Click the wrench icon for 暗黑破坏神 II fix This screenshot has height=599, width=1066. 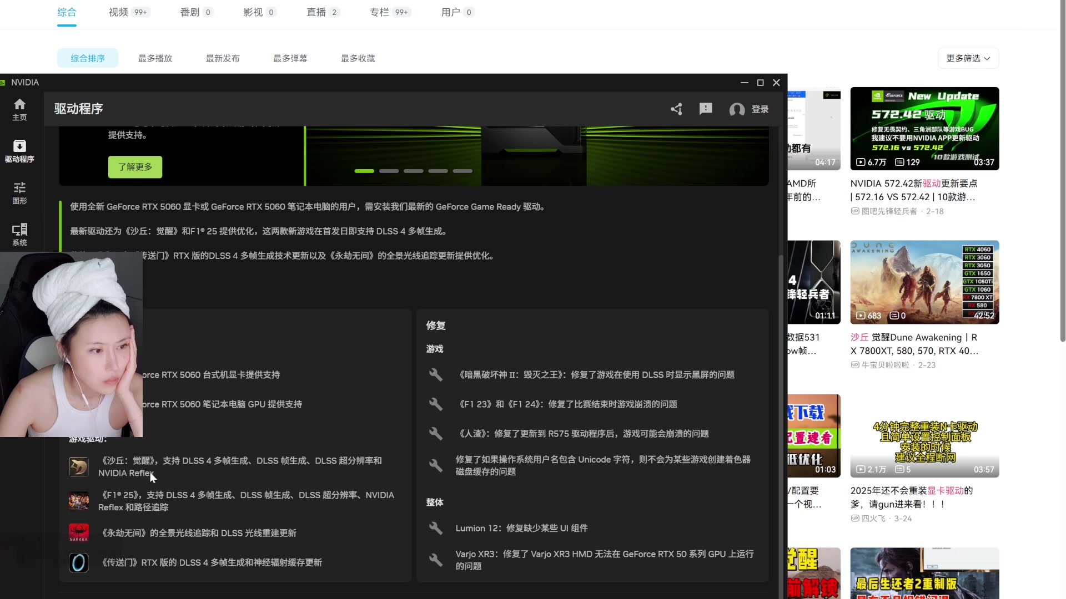[x=436, y=375]
